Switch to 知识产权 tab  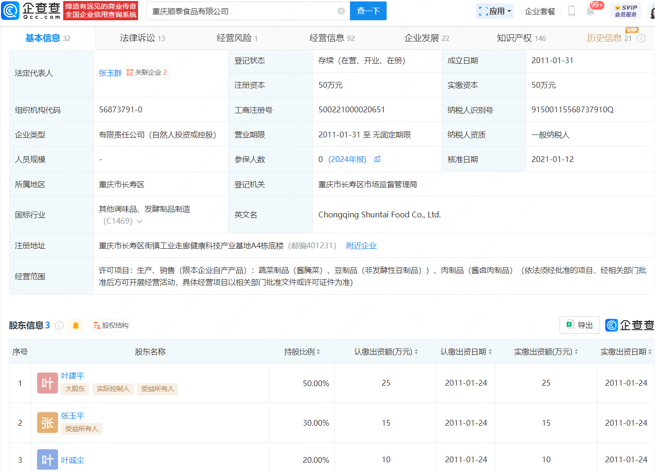(x=521, y=38)
